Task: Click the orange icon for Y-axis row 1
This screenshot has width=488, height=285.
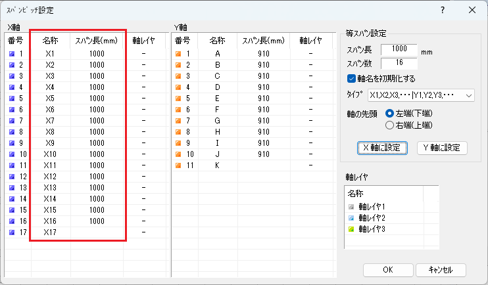Action: tap(178, 54)
